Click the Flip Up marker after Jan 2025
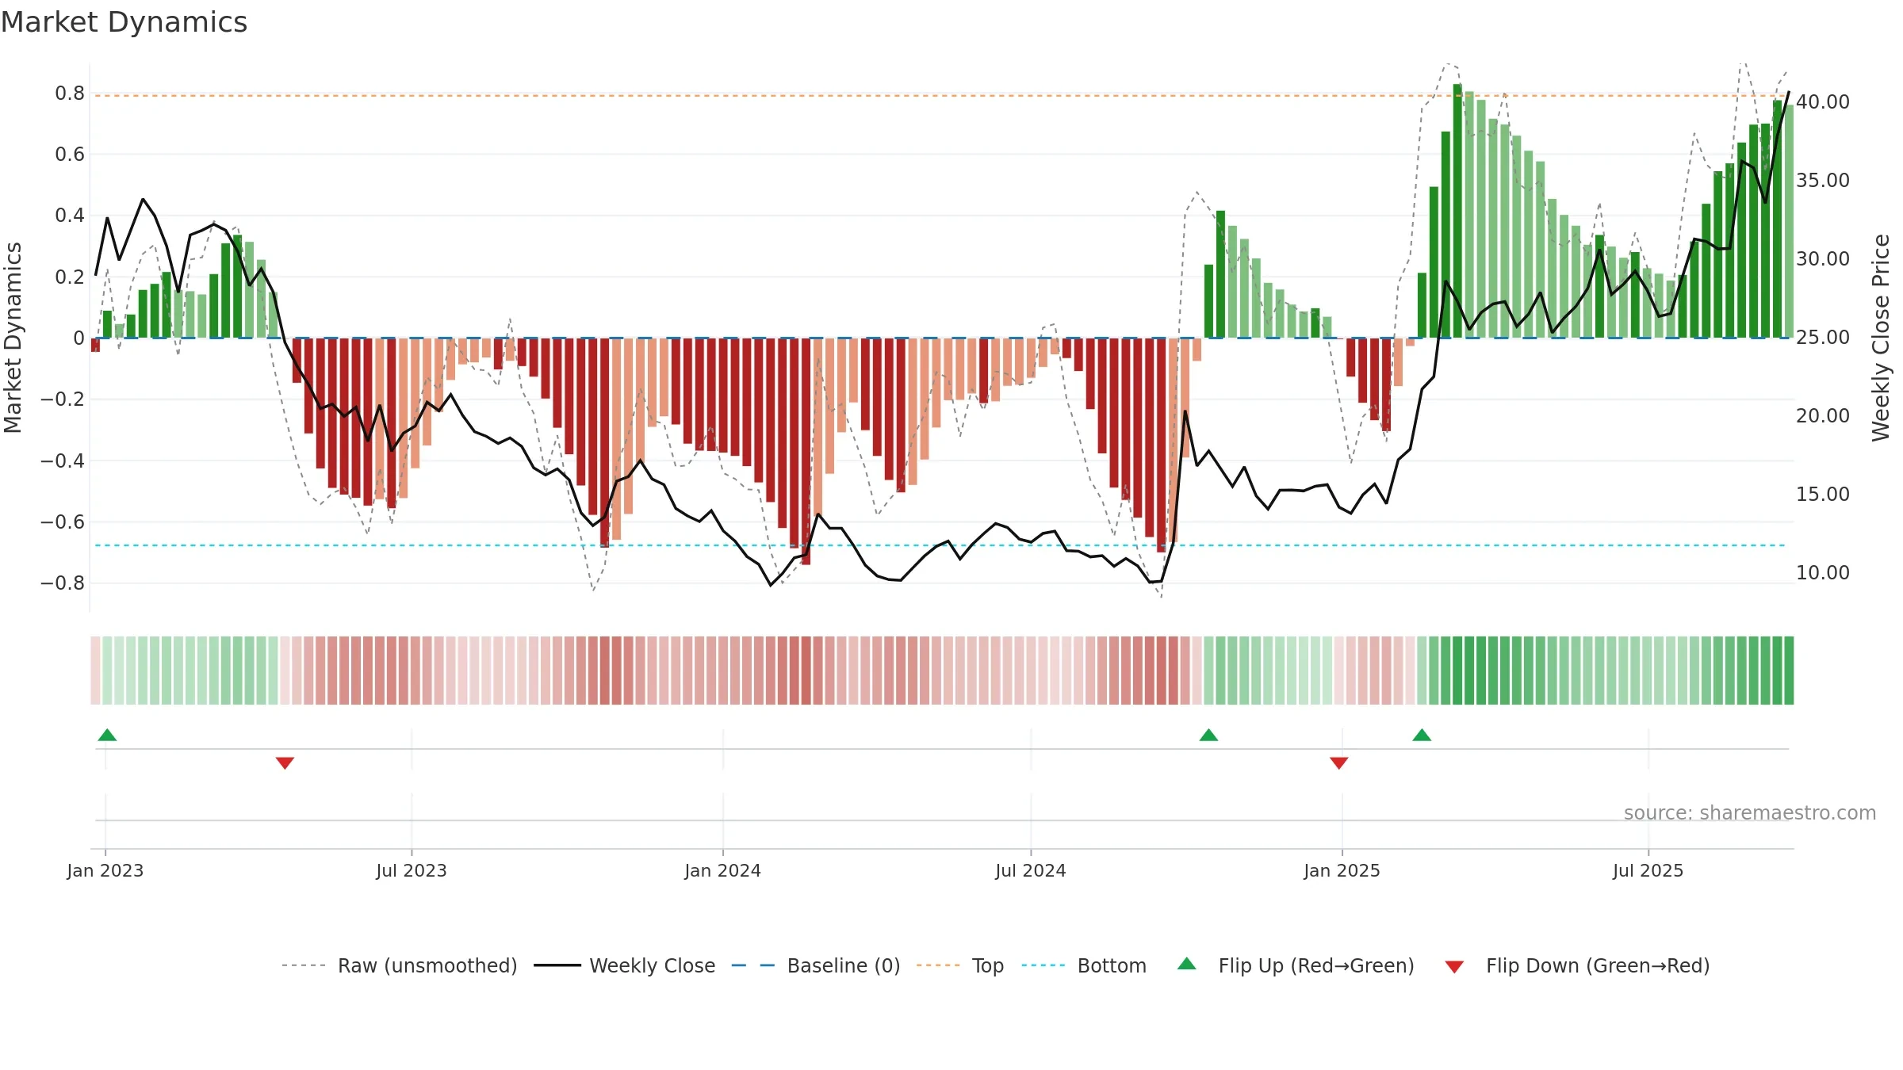The width and height of the screenshot is (1903, 1070). [1422, 735]
